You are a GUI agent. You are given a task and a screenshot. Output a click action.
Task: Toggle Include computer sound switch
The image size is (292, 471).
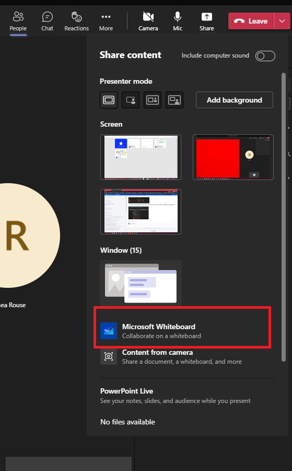(265, 56)
